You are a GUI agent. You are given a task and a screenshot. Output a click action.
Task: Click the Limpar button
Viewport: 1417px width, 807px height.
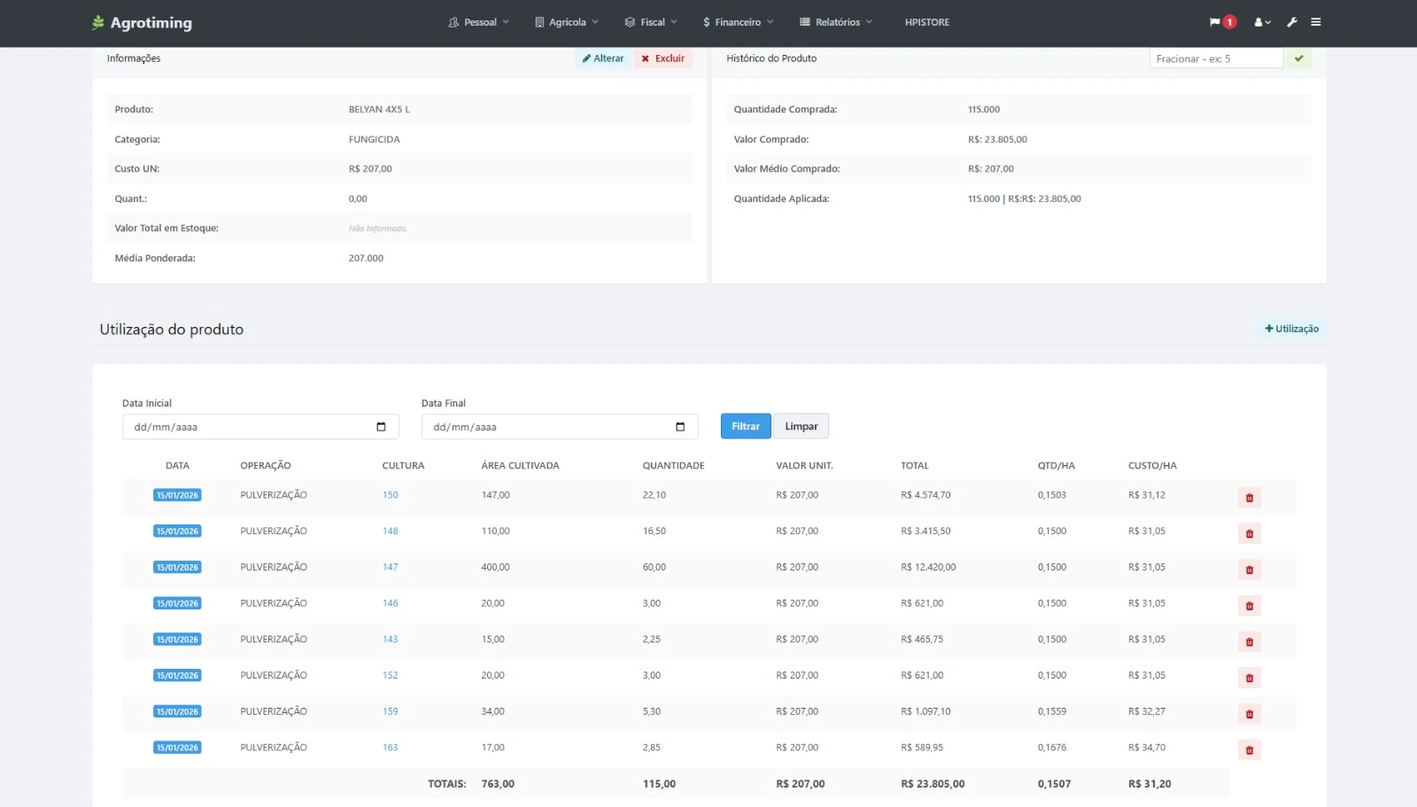coord(801,426)
